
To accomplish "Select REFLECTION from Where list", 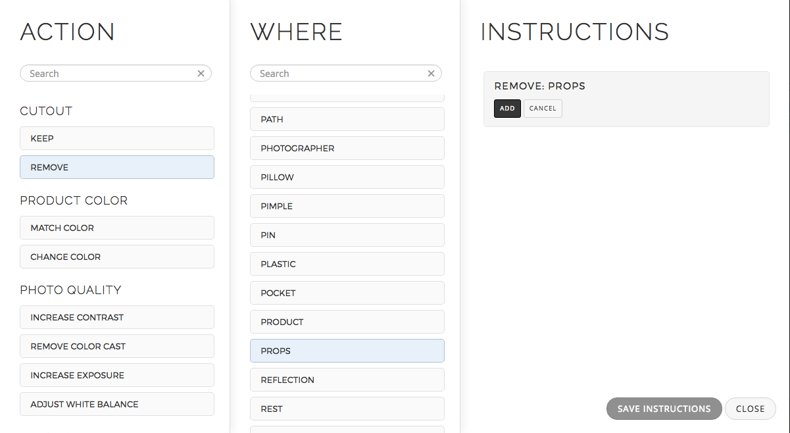I will (x=347, y=380).
